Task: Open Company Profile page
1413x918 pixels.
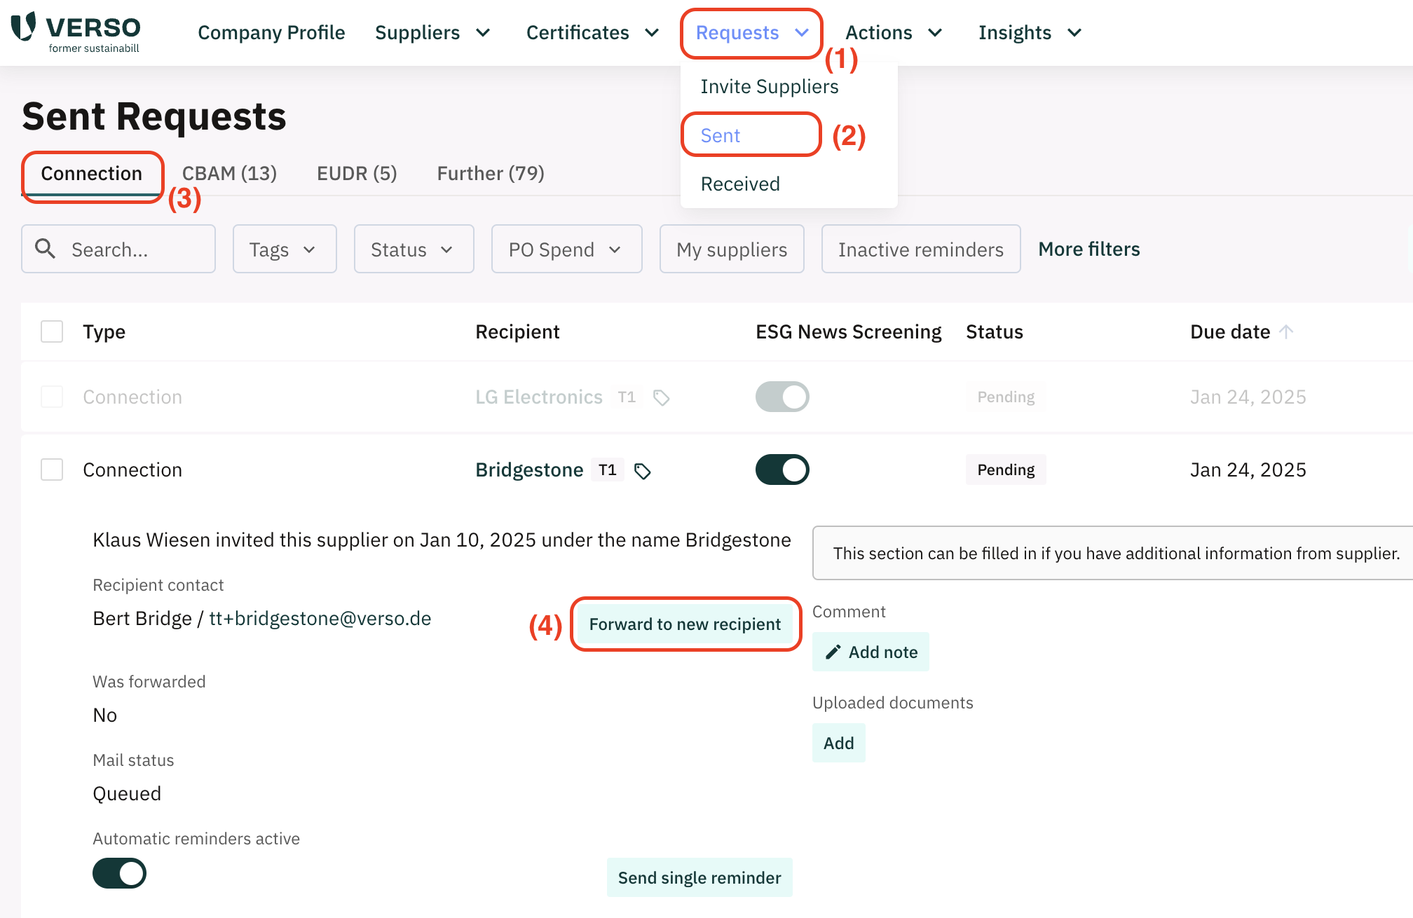Action: [x=271, y=33]
